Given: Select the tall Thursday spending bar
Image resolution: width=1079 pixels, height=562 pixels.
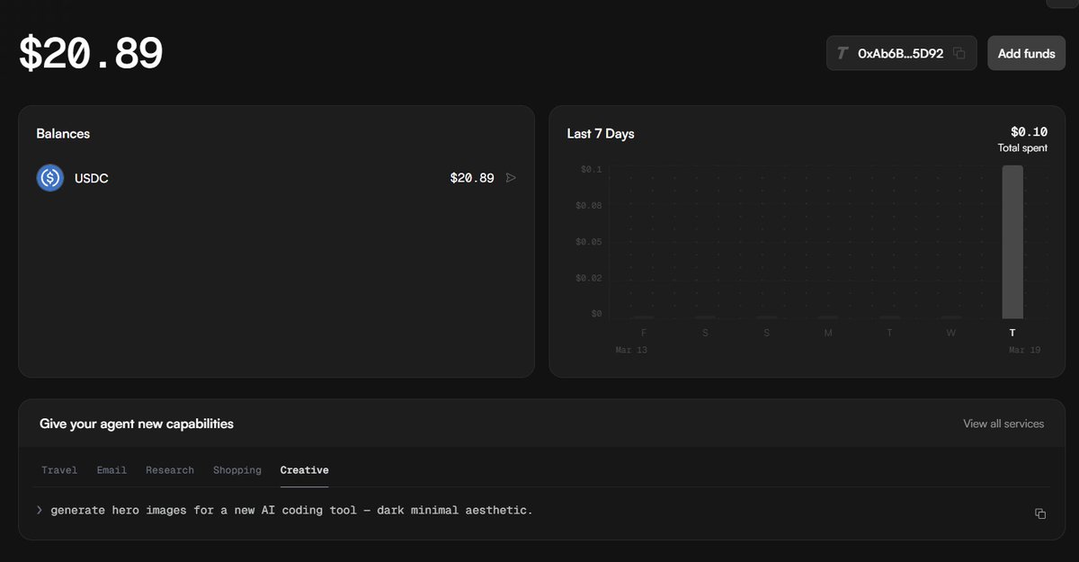Looking at the screenshot, I should (x=1012, y=242).
